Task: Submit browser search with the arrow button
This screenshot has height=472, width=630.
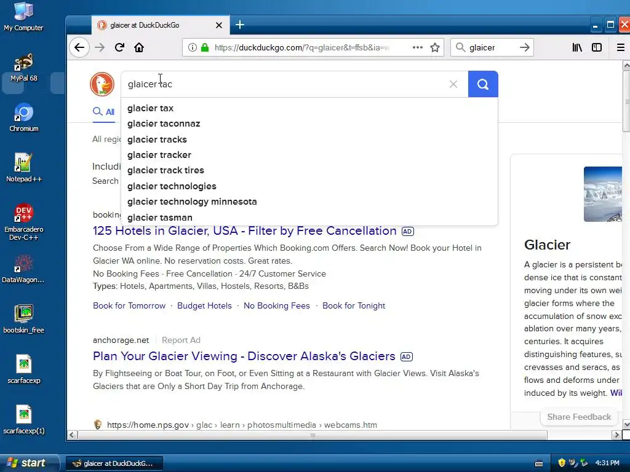Action: pyautogui.click(x=524, y=47)
